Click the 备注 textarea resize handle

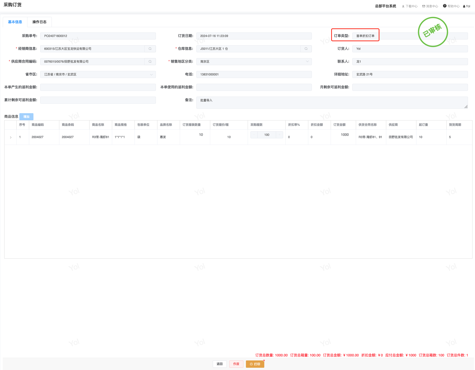click(466, 107)
